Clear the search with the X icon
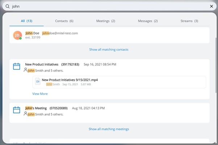The height and width of the screenshot is (145, 218). click(211, 6)
